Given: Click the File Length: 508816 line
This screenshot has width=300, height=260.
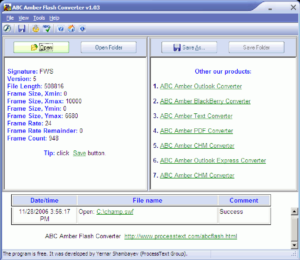Looking at the screenshot, I should click(35, 86).
